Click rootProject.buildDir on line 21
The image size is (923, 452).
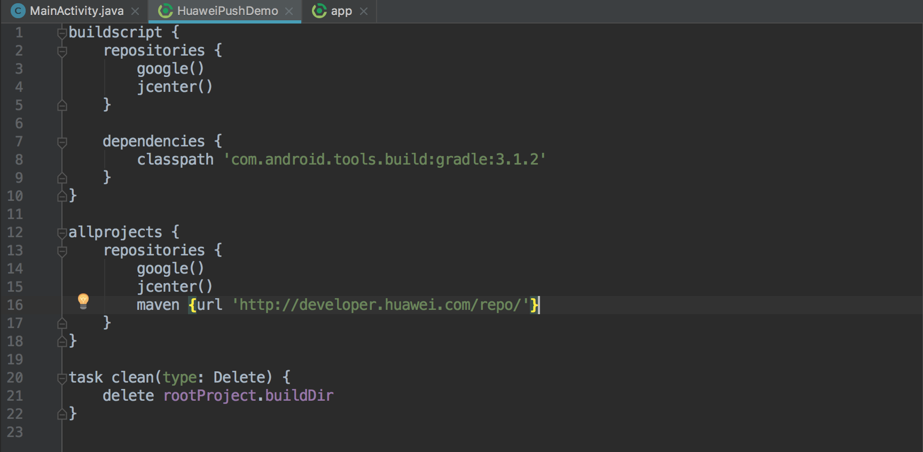coord(248,395)
